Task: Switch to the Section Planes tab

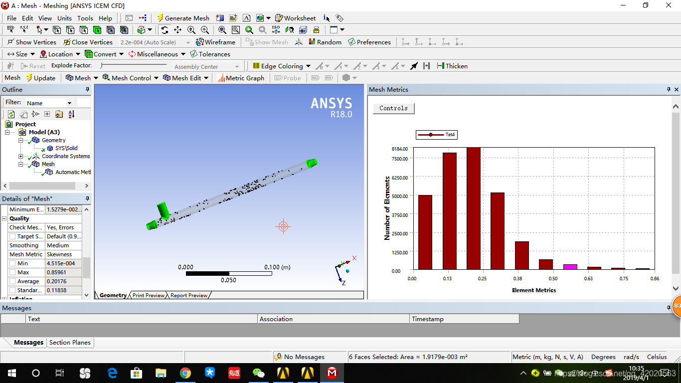Action: click(70, 343)
